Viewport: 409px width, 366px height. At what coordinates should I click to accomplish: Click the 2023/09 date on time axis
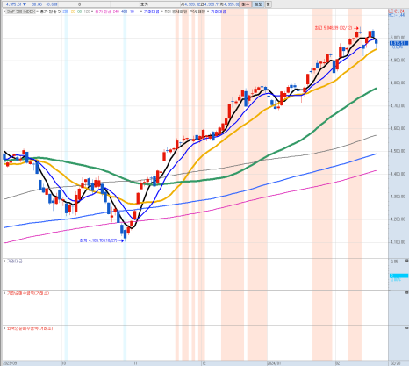coord(10,363)
